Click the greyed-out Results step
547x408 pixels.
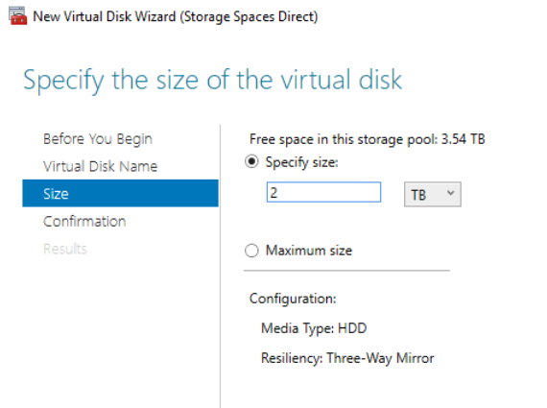[65, 249]
